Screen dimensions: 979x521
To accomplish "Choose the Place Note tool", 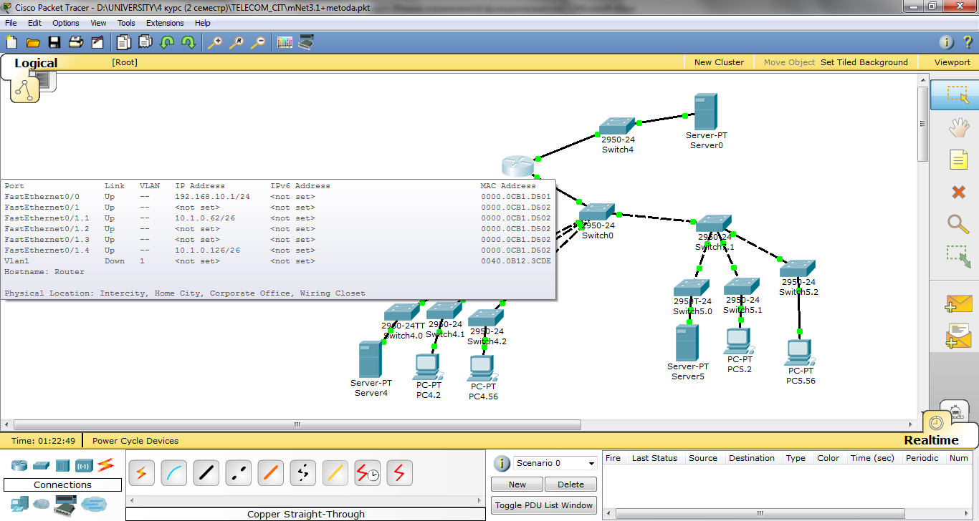I will (958, 159).
